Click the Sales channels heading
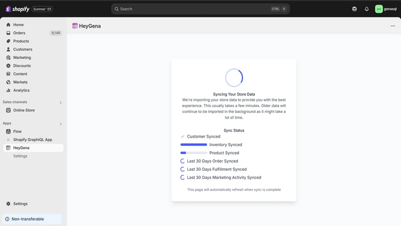This screenshot has width=401, height=226. coord(15,102)
